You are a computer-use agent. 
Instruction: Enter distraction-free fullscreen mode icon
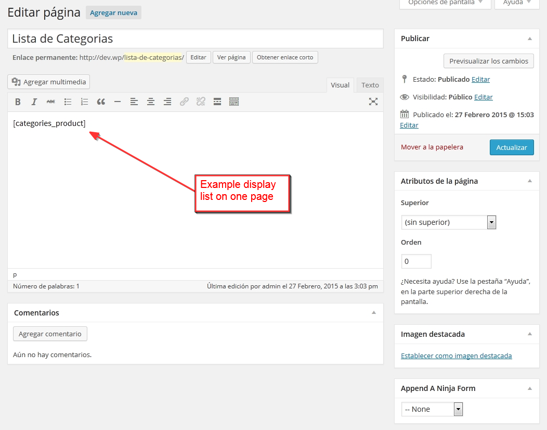[373, 102]
